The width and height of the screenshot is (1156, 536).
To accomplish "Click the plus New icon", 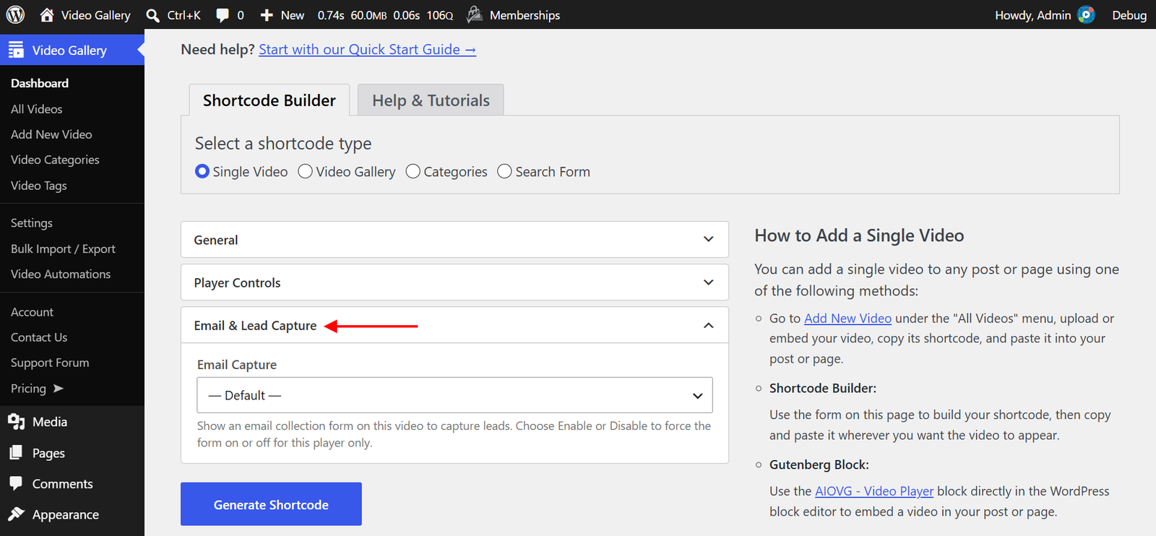I will point(267,15).
